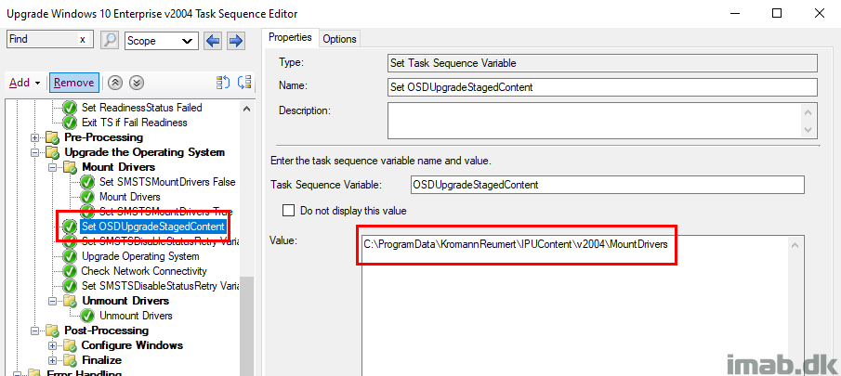Screen dimensions: 841x376
Task: Collapse the Post-Processing group
Action: pos(35,331)
